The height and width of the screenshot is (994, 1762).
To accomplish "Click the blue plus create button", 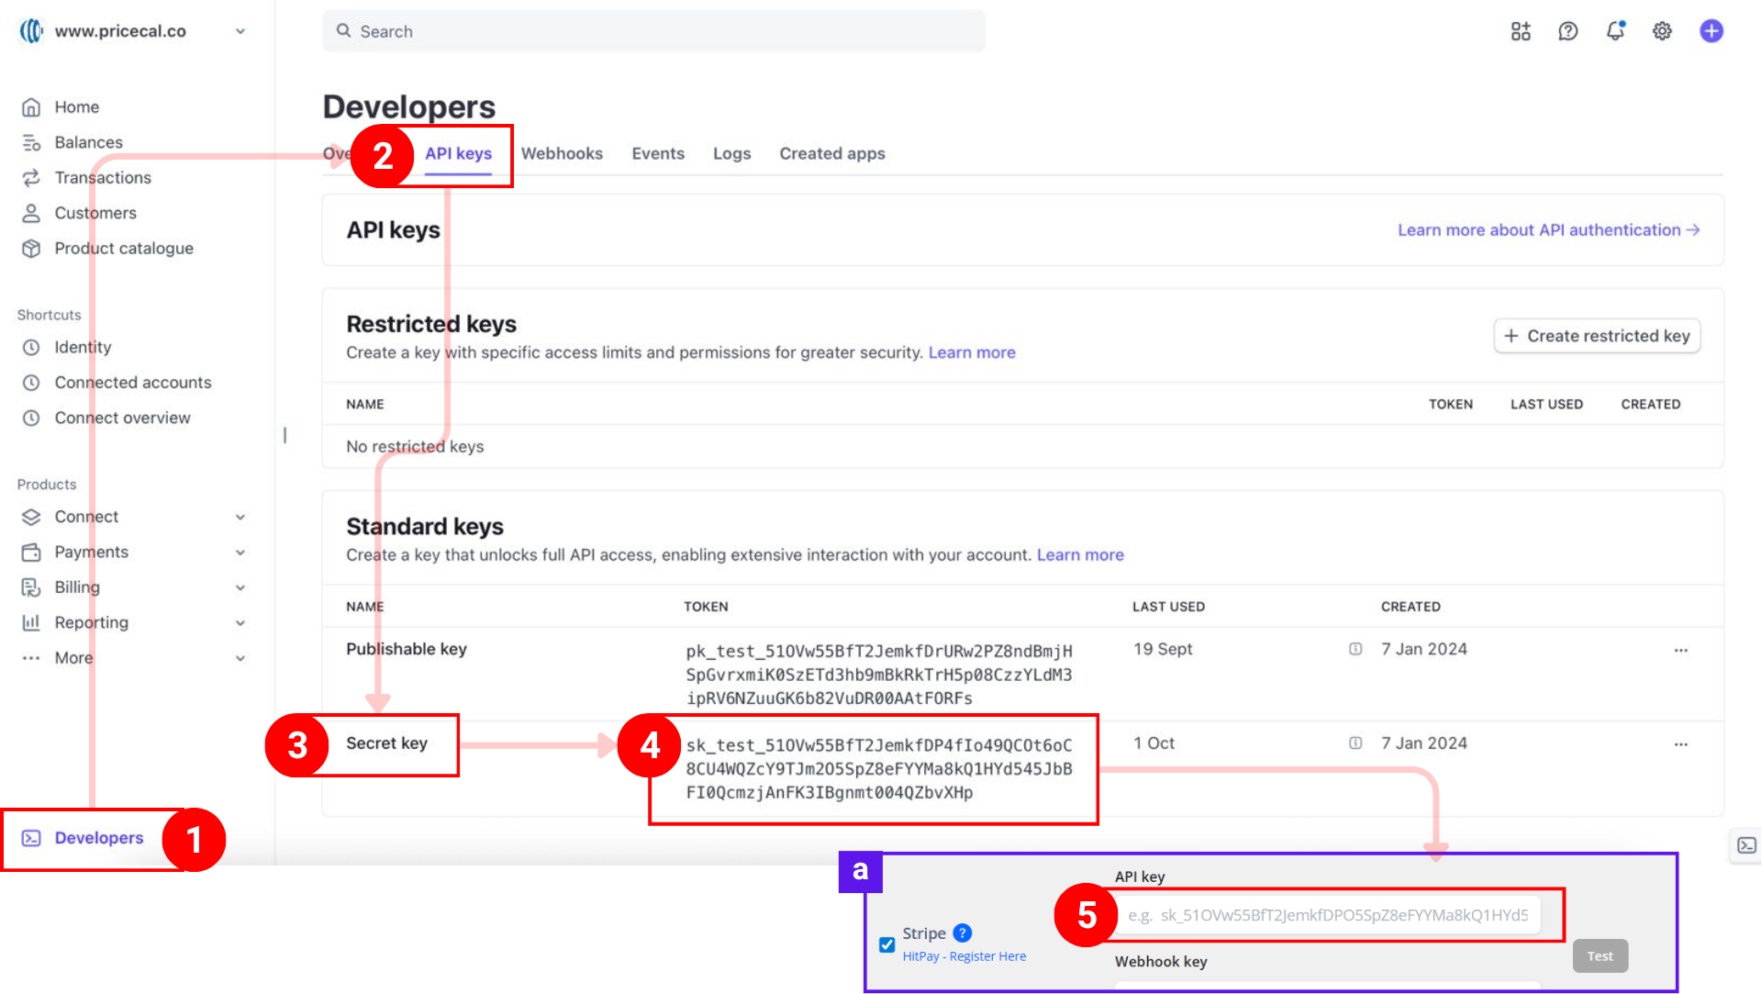I will coord(1711,31).
